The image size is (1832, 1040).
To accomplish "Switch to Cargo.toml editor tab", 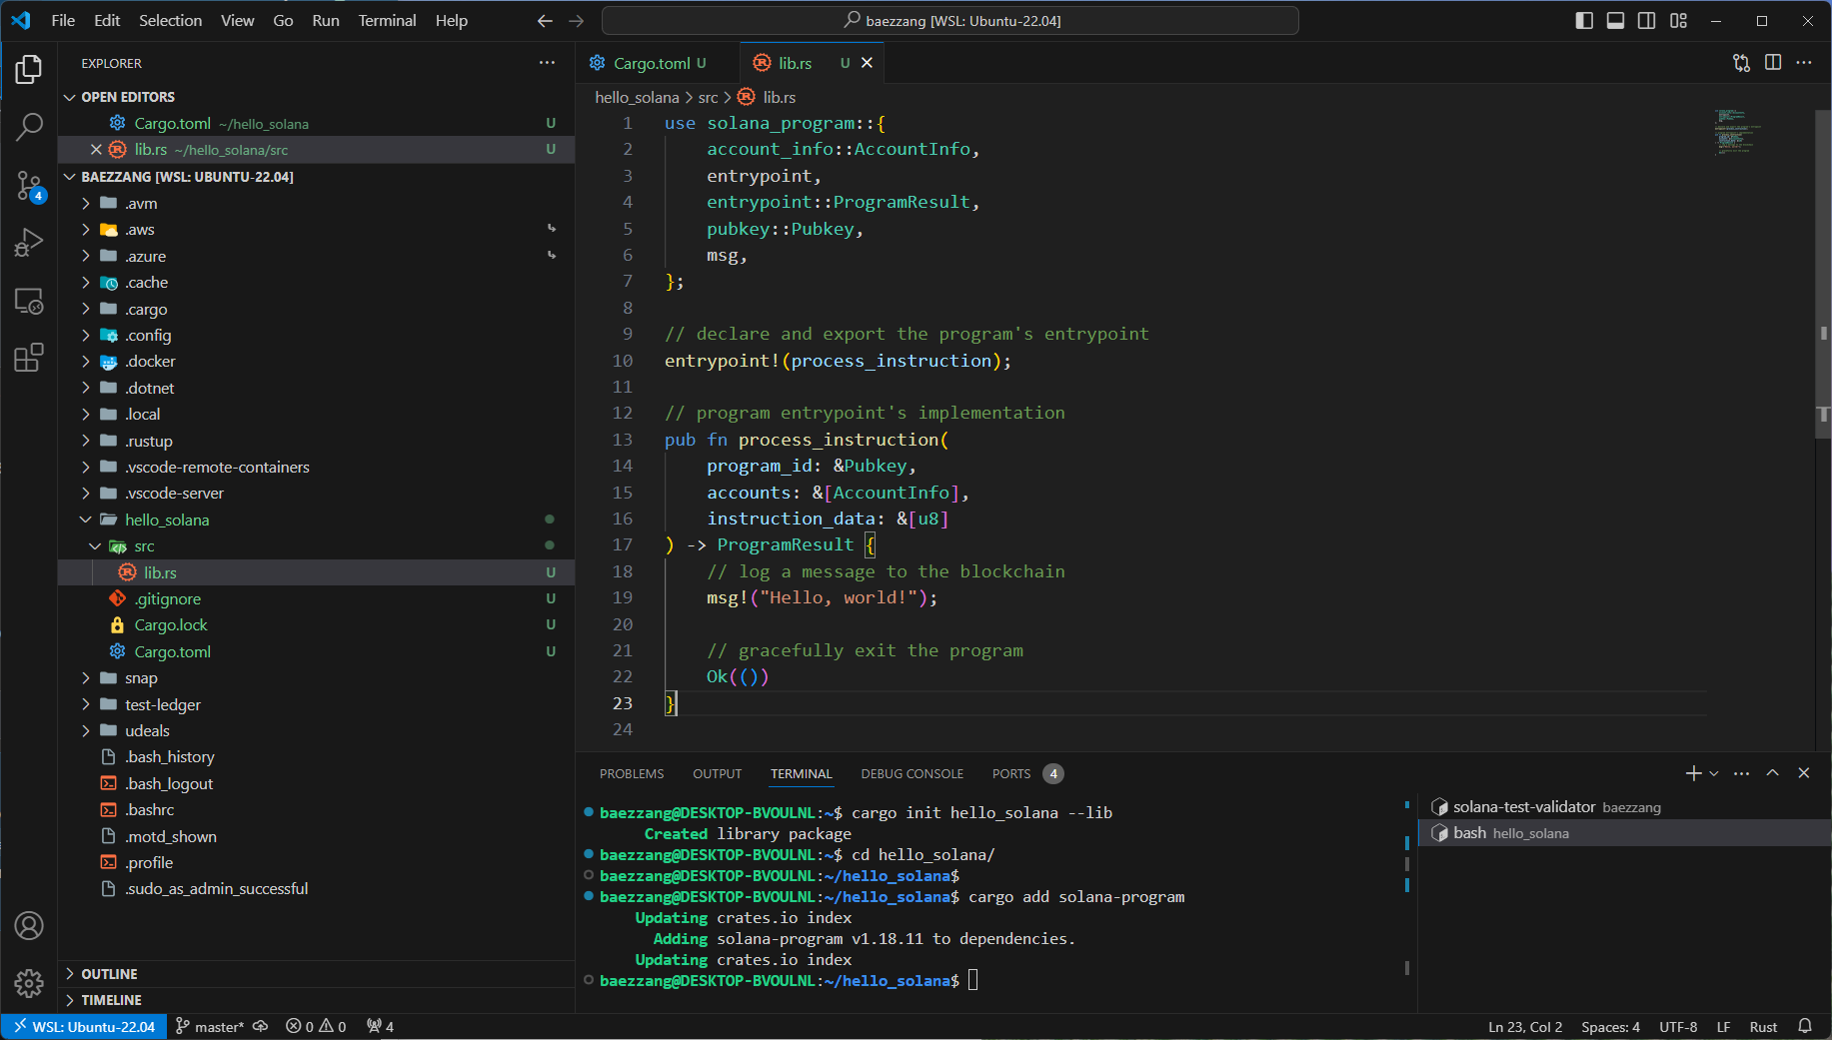I will click(658, 63).
